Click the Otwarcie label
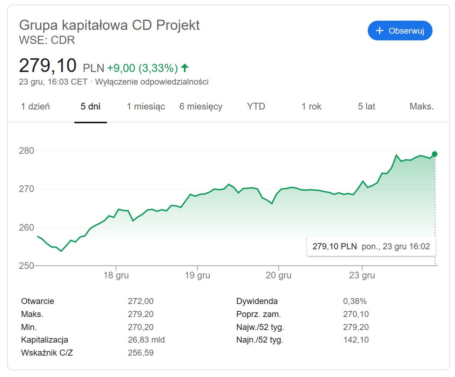 [x=38, y=301]
